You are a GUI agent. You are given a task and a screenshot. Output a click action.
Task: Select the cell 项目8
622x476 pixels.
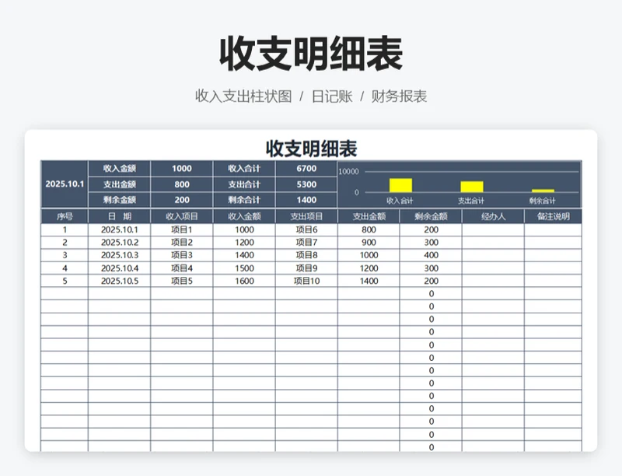(x=306, y=255)
